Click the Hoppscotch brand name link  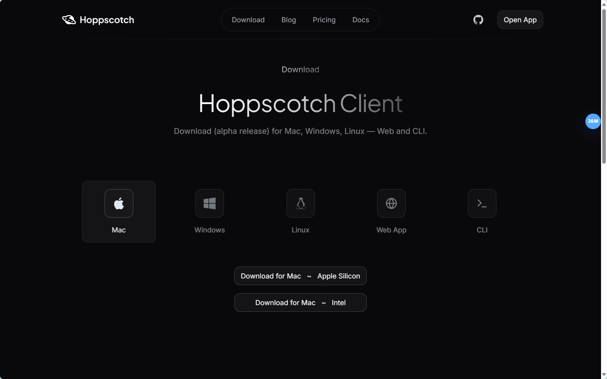[107, 20]
